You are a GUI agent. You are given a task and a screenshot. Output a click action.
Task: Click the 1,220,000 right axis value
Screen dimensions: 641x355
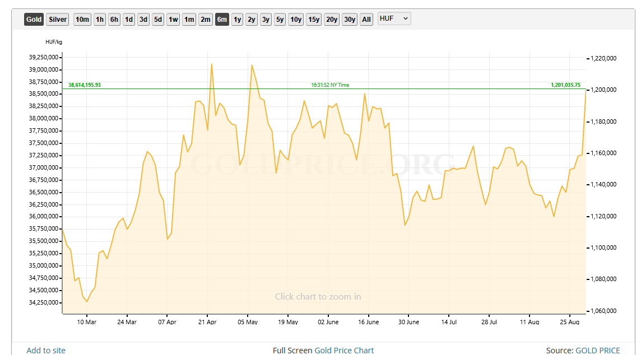(x=603, y=58)
